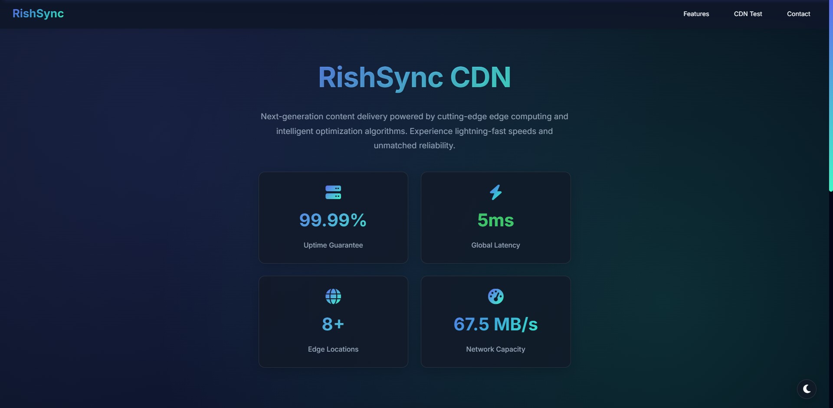
Task: Select the Global Latency stat card
Action: pos(495,217)
